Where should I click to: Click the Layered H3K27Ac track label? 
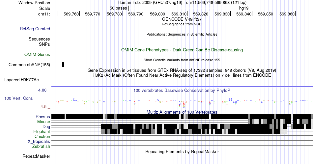21,80
